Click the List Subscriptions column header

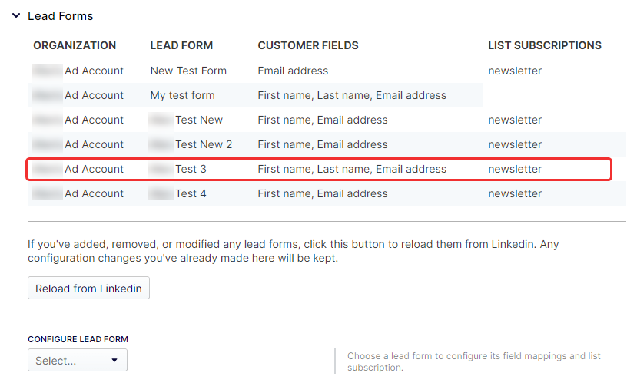coord(544,46)
